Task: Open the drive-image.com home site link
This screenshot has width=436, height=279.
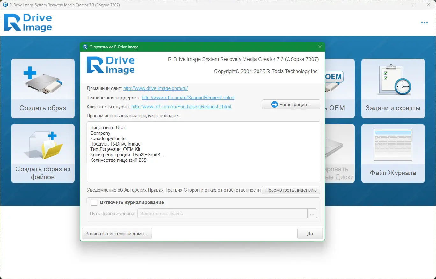Action: click(x=156, y=88)
